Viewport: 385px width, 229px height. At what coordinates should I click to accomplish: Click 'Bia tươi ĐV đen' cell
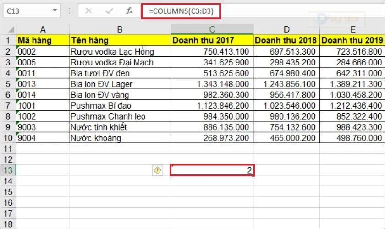click(x=120, y=73)
